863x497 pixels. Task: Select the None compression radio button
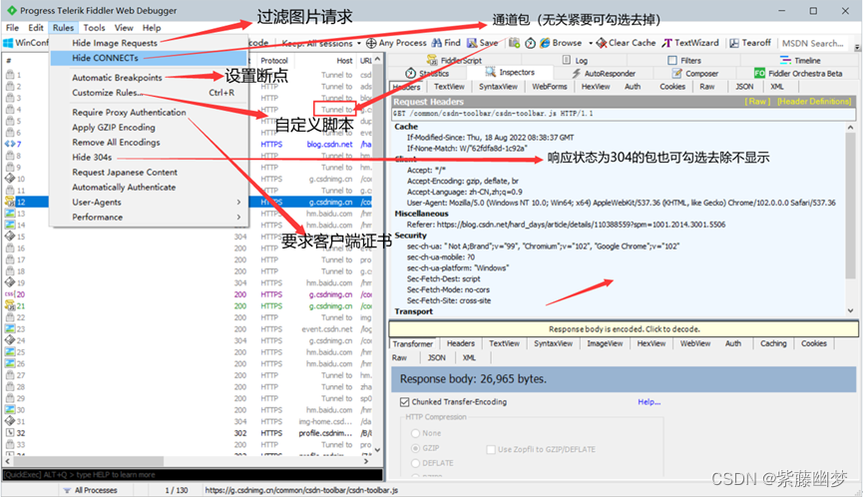coord(416,433)
